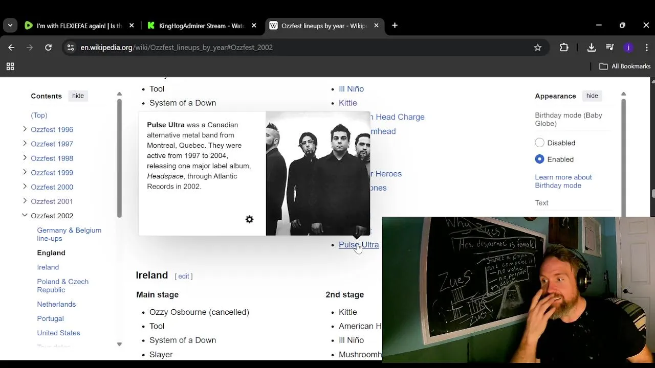Open Learn more about Birthday mode
Image resolution: width=655 pixels, height=368 pixels.
563,181
